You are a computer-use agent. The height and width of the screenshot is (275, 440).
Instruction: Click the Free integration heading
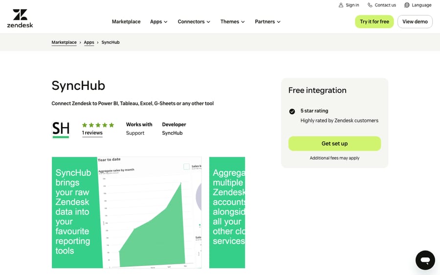click(x=317, y=90)
